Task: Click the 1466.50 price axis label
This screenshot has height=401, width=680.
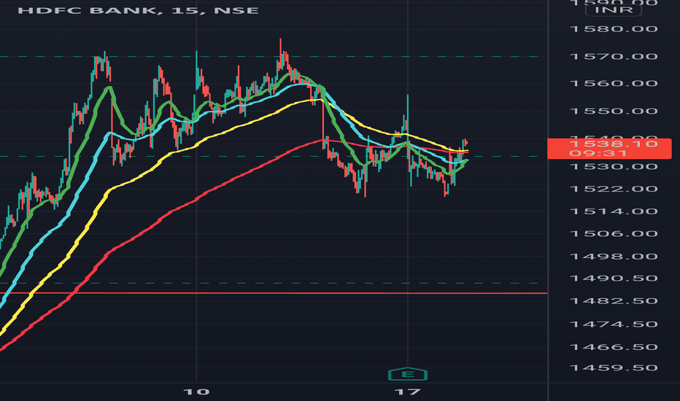Action: point(614,347)
